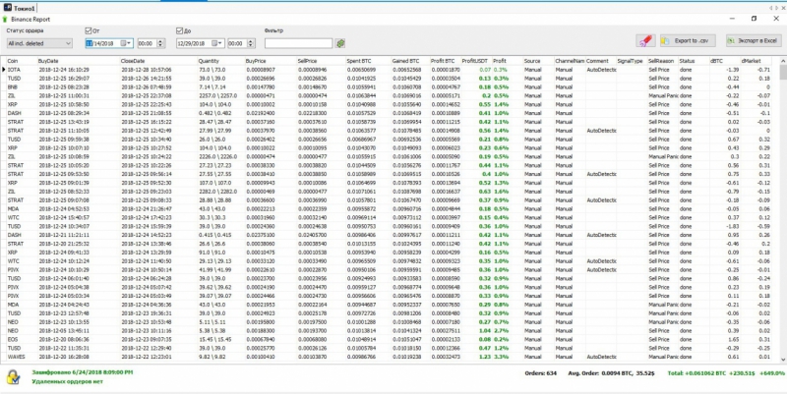The image size is (787, 394).
Task: Toggle the От date checkbox
Action: 89,30
